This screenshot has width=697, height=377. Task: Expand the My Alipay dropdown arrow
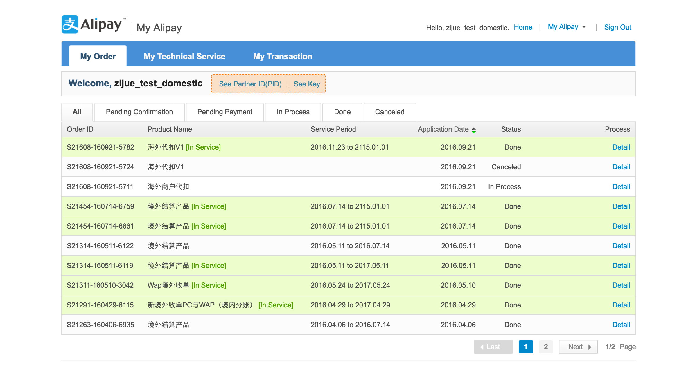[584, 27]
